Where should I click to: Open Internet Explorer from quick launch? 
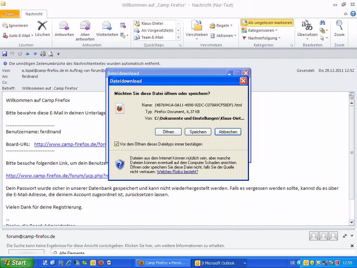tap(69, 263)
